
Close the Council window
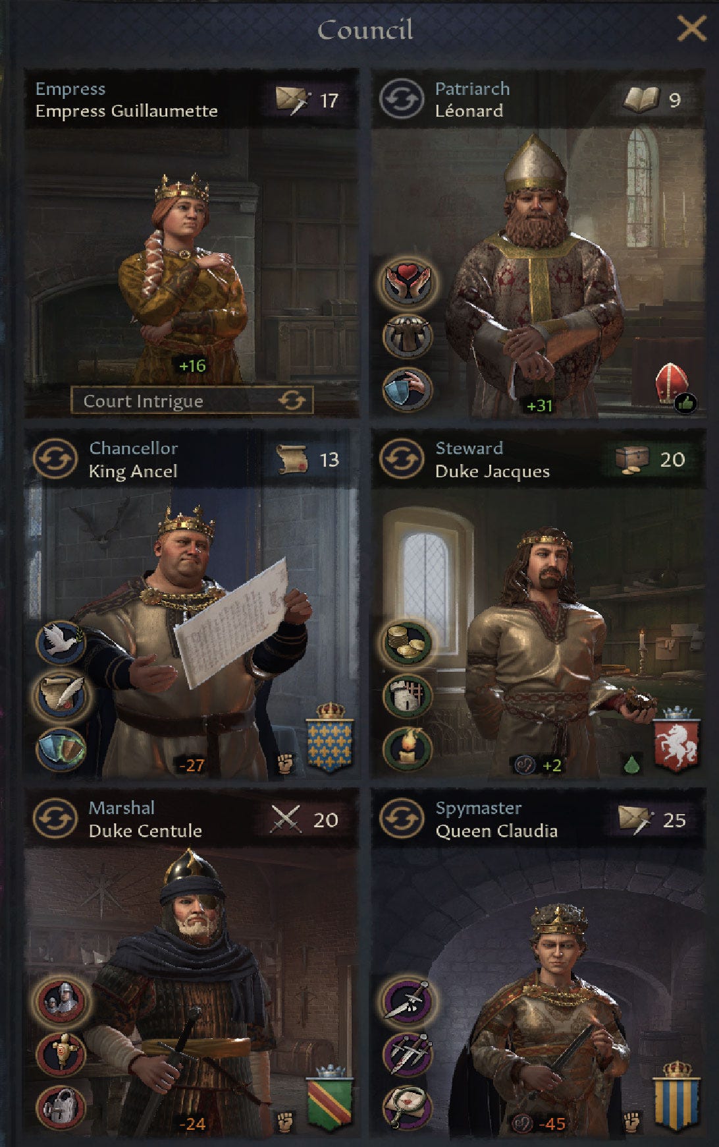(691, 29)
